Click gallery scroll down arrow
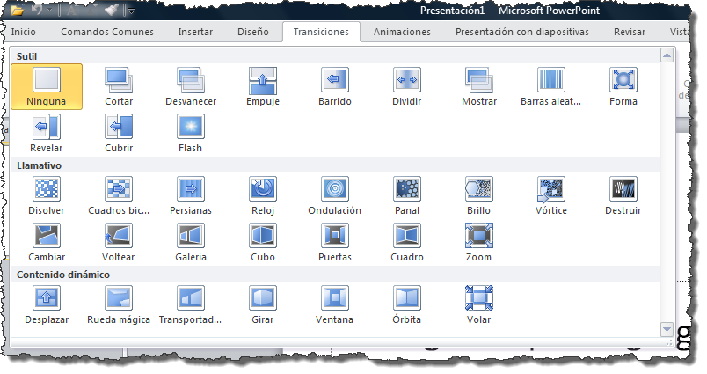 click(x=667, y=329)
